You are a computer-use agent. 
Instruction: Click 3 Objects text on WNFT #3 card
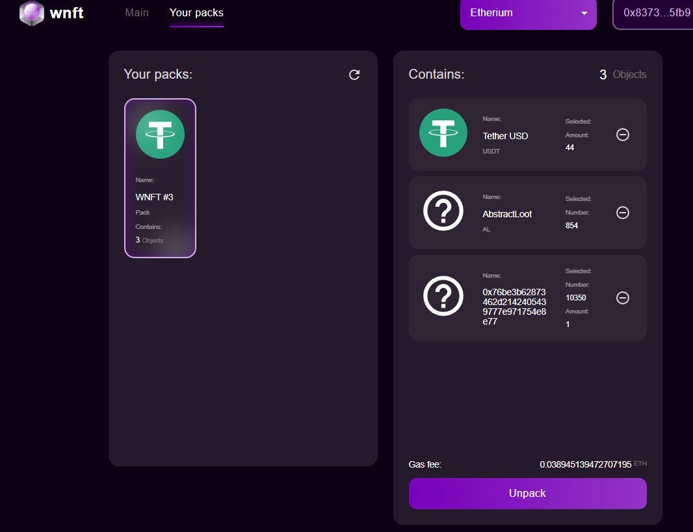(150, 240)
